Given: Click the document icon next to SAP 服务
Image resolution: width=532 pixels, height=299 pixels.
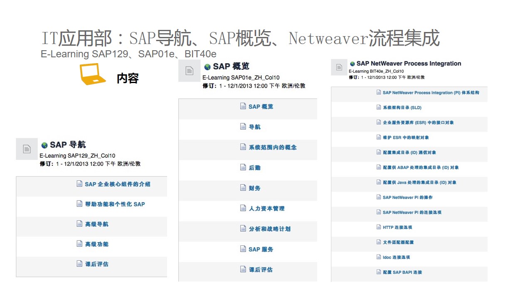Looking at the screenshot, I should [x=243, y=248].
